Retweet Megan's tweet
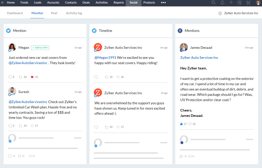The image size is (262, 168). (20, 77)
